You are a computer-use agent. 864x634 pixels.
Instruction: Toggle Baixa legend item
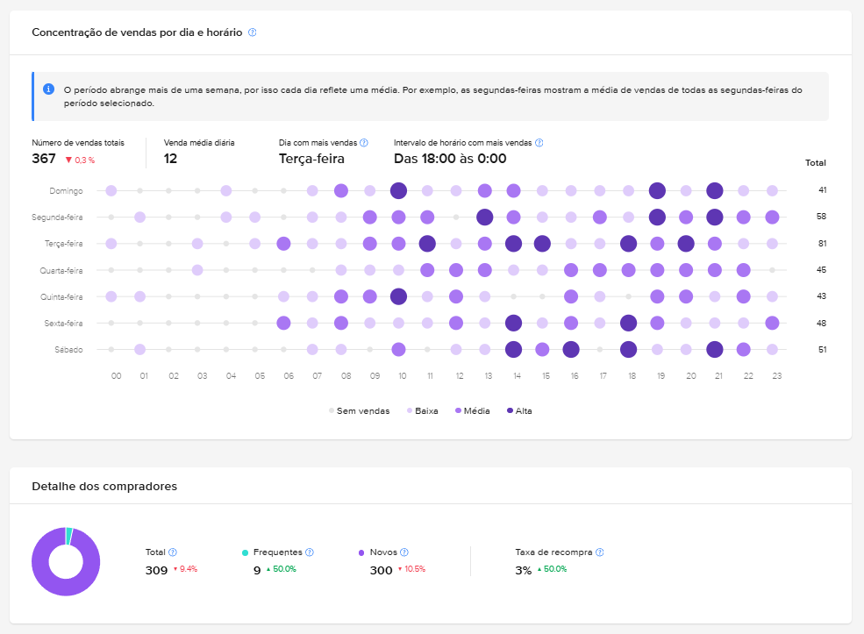click(423, 411)
